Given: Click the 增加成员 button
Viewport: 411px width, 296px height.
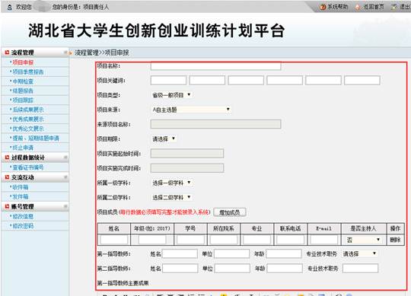Looking at the screenshot, I should (230, 212).
